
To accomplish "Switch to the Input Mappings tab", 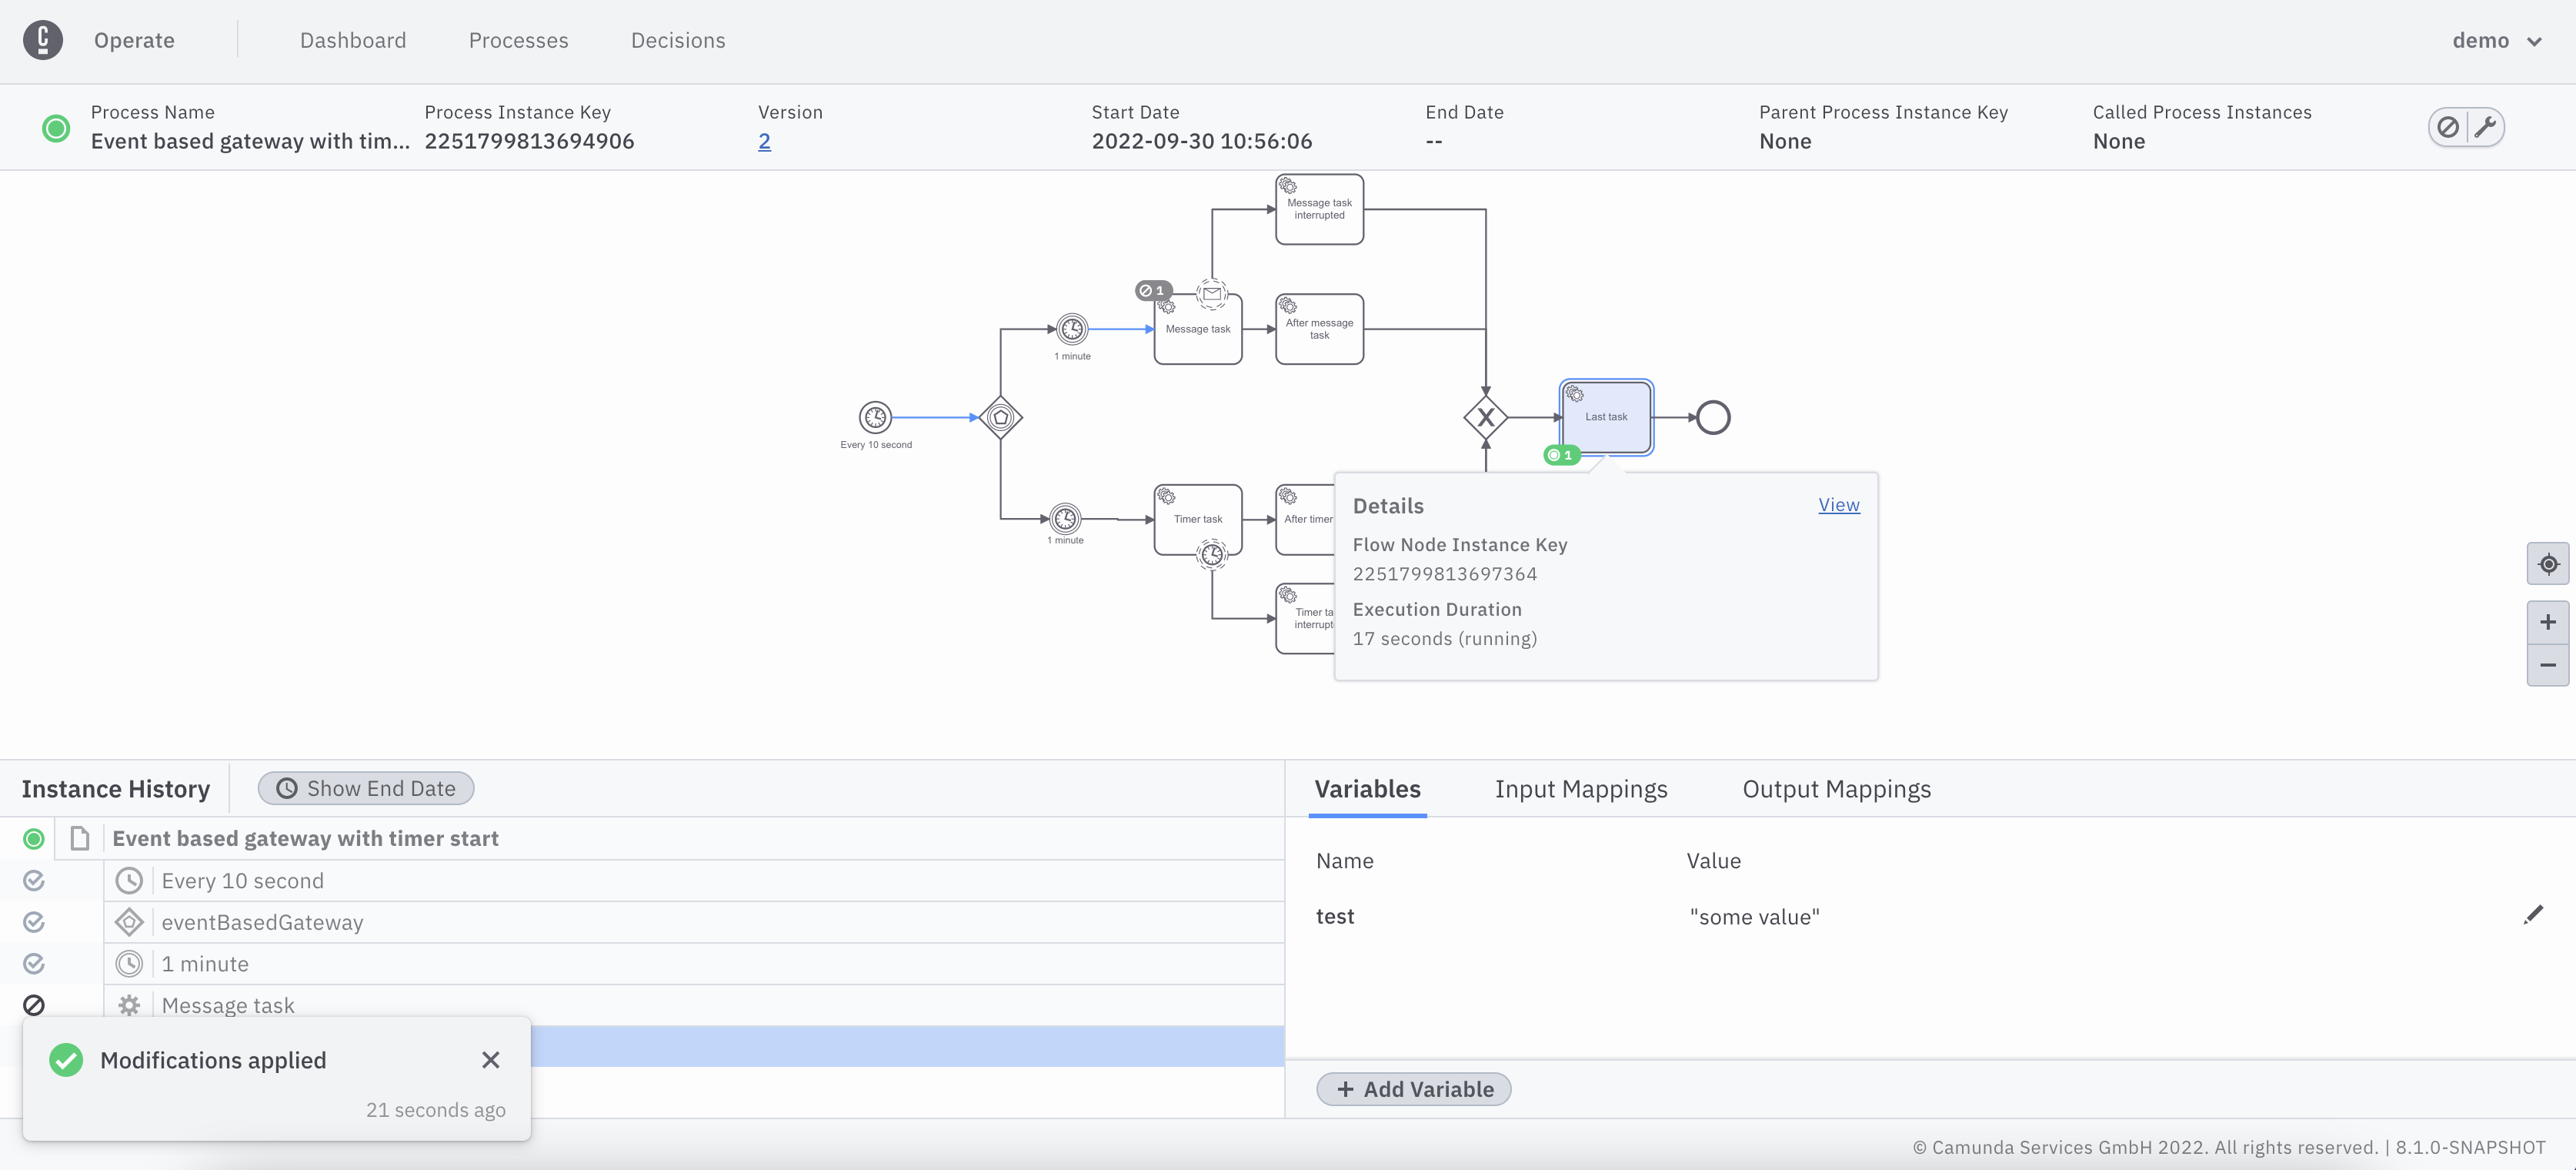I will pos(1580,789).
